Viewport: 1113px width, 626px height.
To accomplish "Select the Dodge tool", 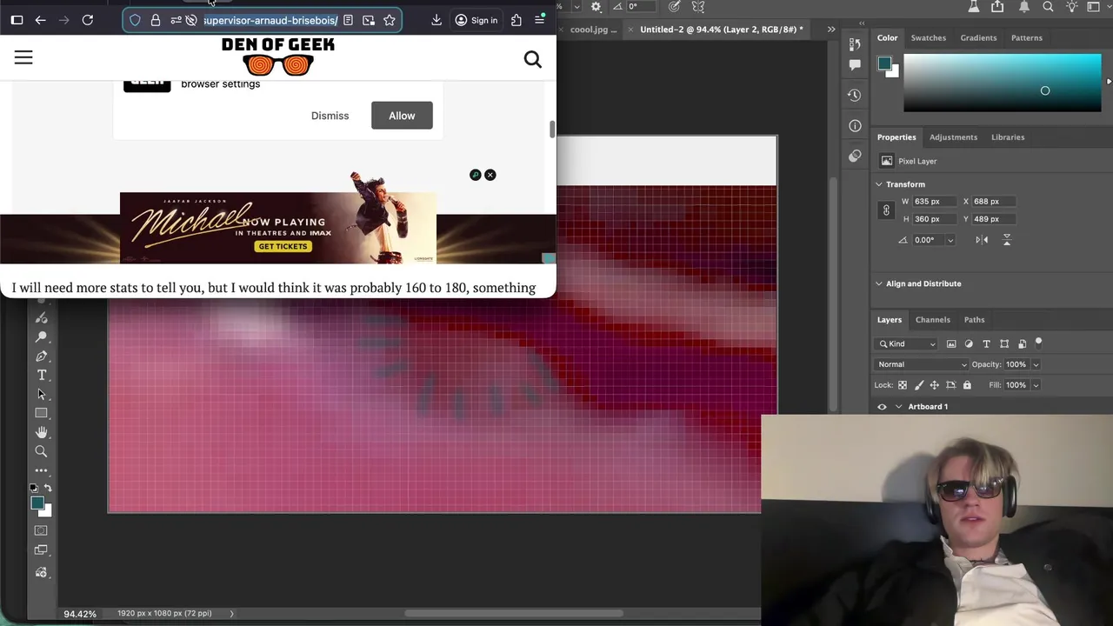I will pos(42,336).
